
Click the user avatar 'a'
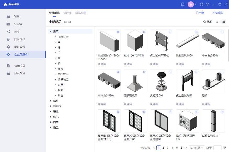tap(191, 4)
